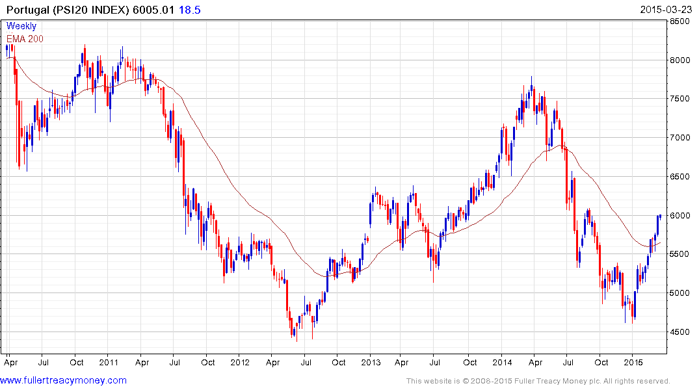Click the 2012 year label on time axis
The image size is (699, 390).
tap(240, 362)
